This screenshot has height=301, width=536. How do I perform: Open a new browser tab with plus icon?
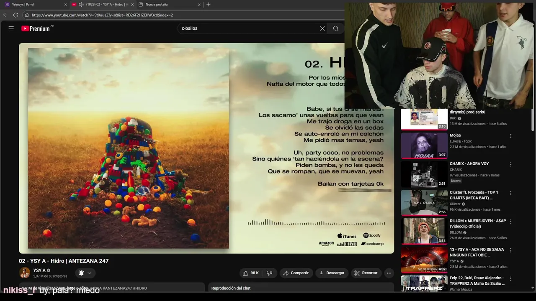tap(209, 5)
